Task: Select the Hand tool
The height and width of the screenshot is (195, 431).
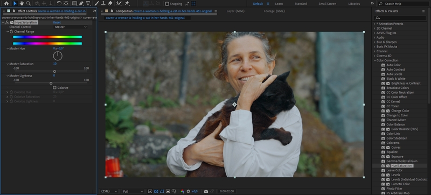Action: coord(22,4)
